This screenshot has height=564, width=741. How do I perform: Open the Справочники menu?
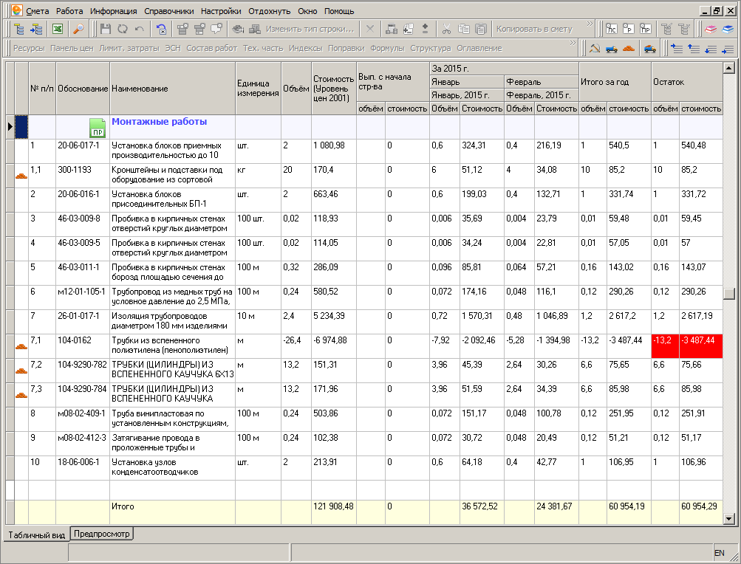(x=168, y=11)
